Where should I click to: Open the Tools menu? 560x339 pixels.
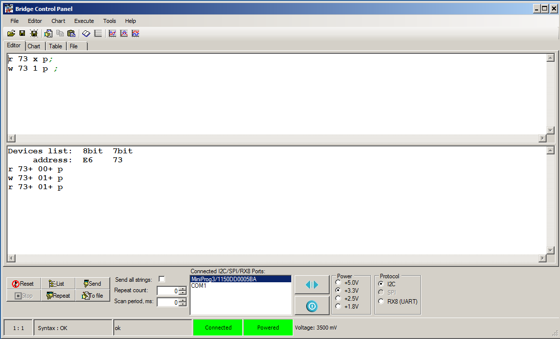tap(110, 21)
